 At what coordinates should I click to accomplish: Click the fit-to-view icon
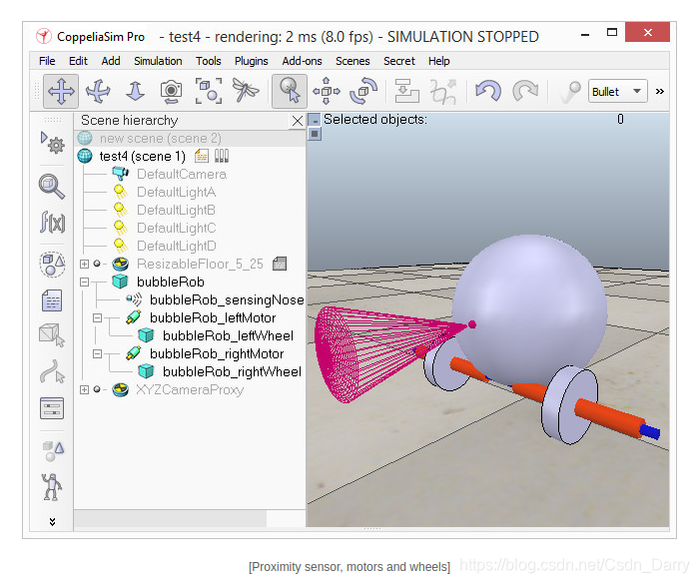pos(208,92)
